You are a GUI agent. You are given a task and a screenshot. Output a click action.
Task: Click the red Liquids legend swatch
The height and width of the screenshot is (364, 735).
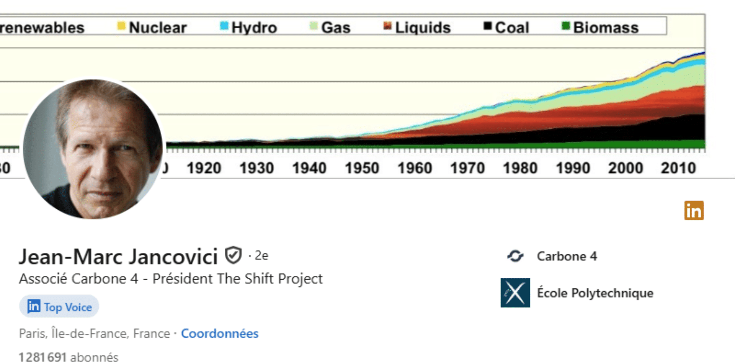(387, 26)
